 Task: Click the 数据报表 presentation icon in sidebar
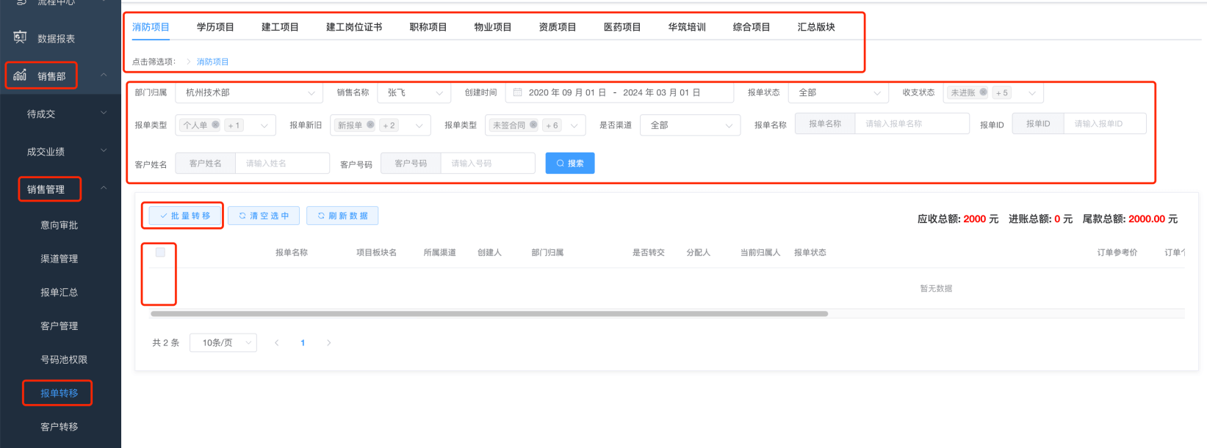click(x=20, y=37)
